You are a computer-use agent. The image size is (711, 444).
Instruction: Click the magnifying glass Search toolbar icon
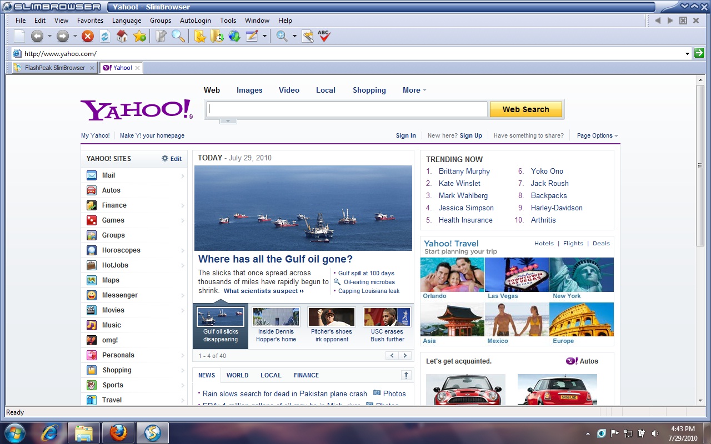178,36
